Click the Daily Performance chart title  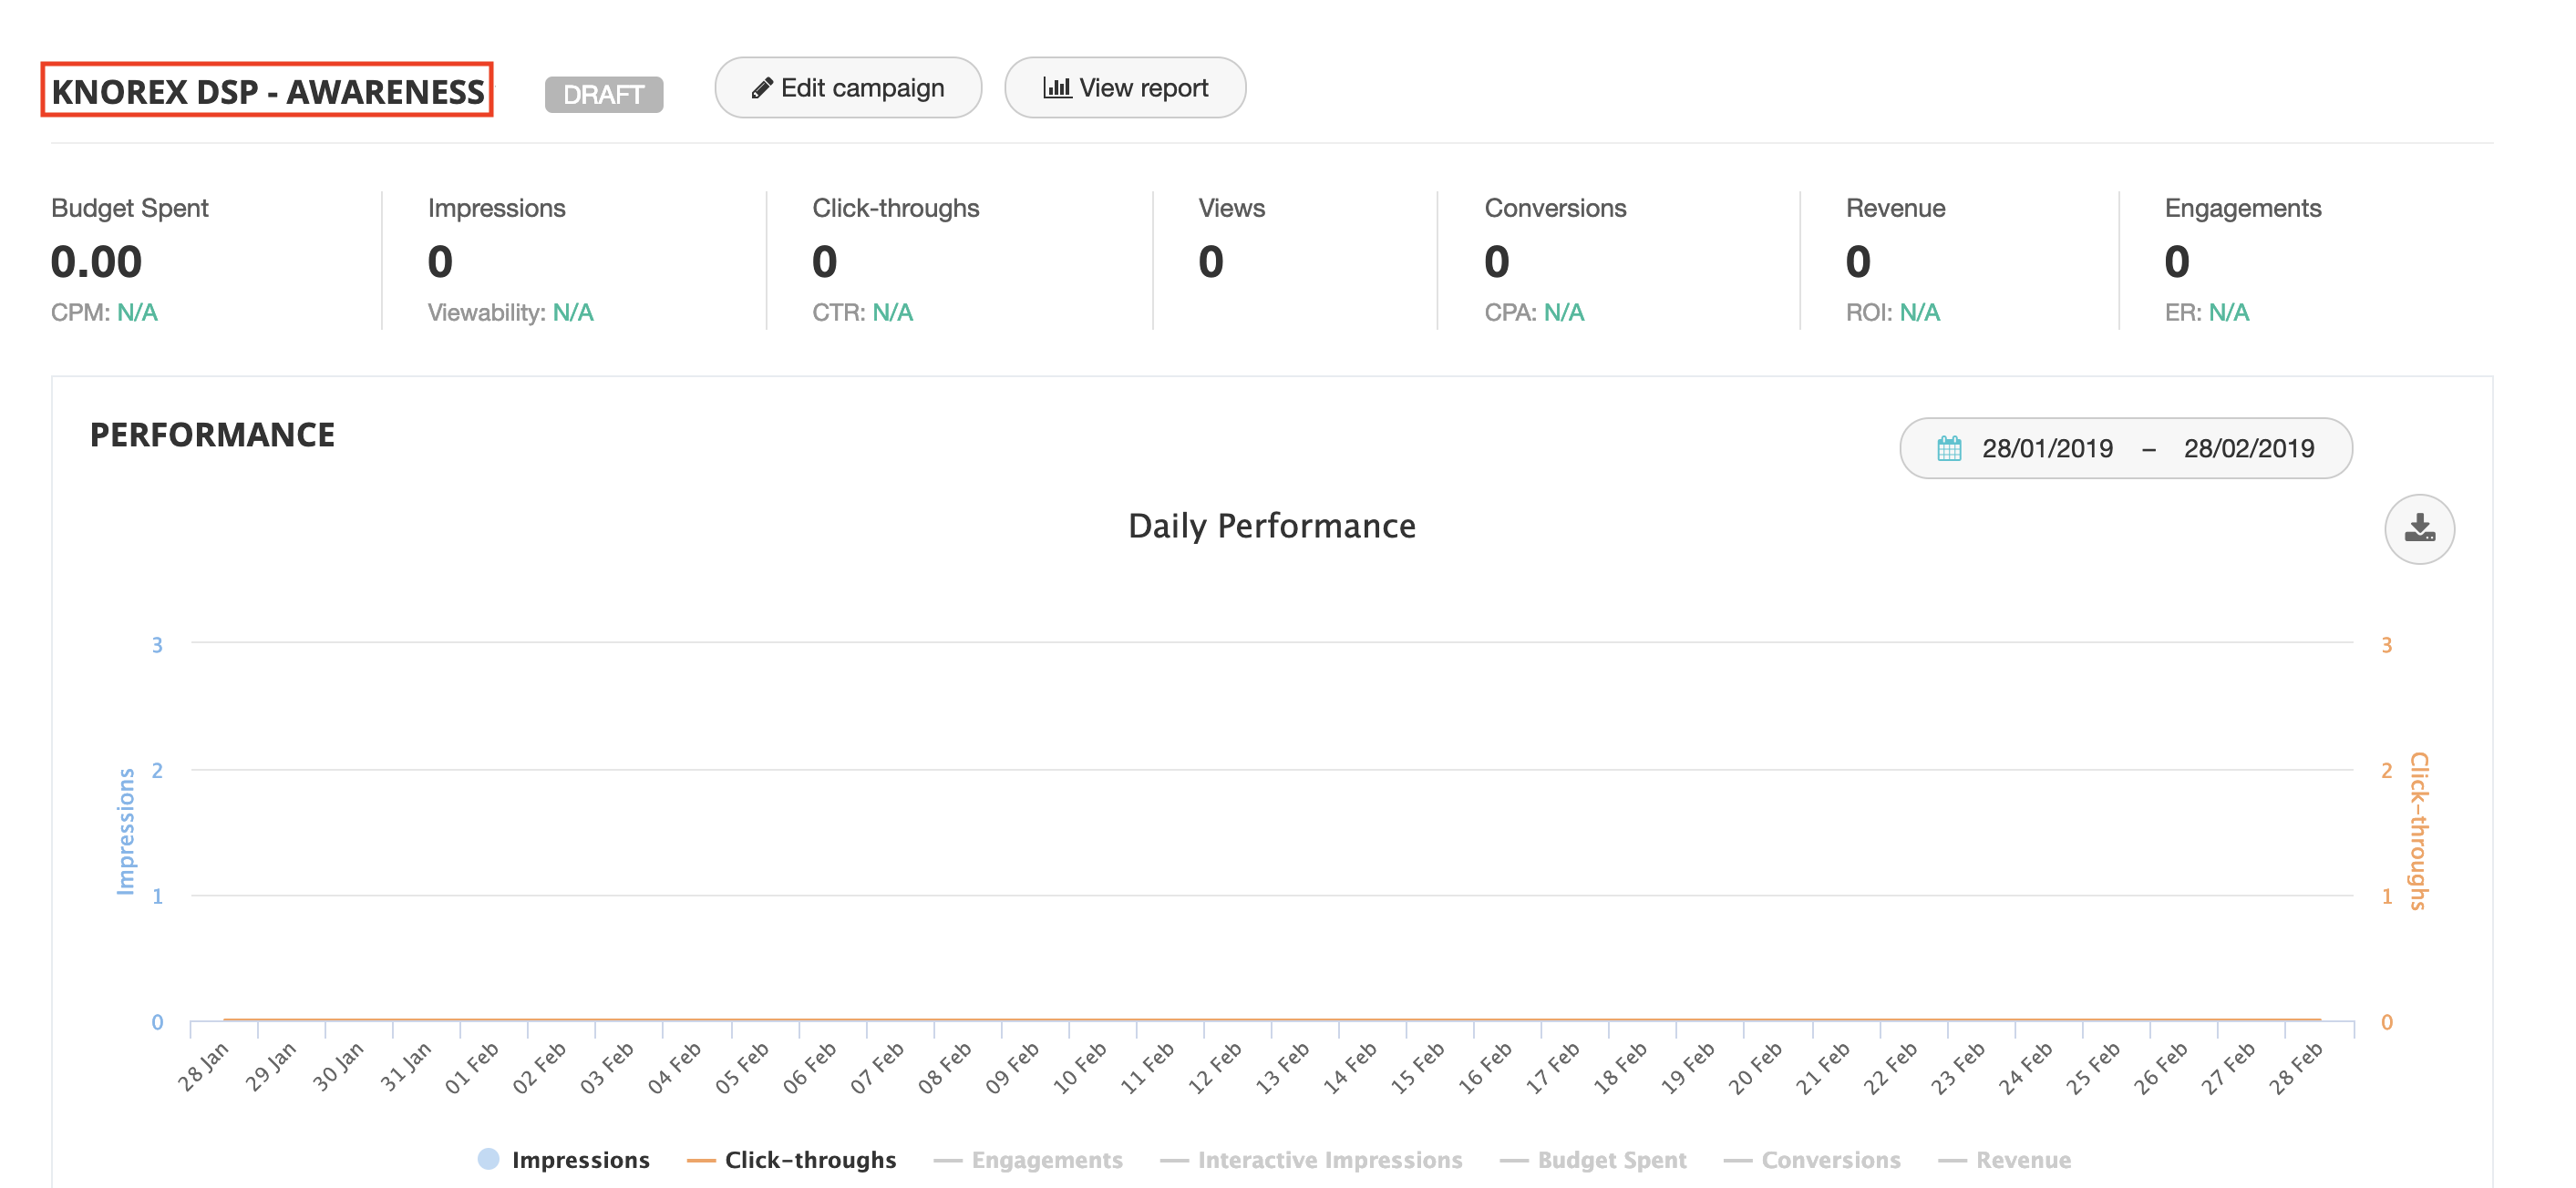click(x=1271, y=526)
